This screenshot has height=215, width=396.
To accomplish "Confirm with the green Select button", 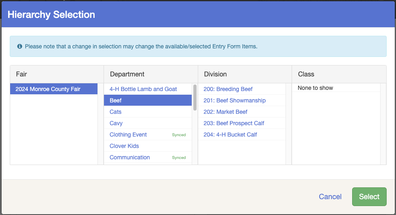I will point(369,197).
